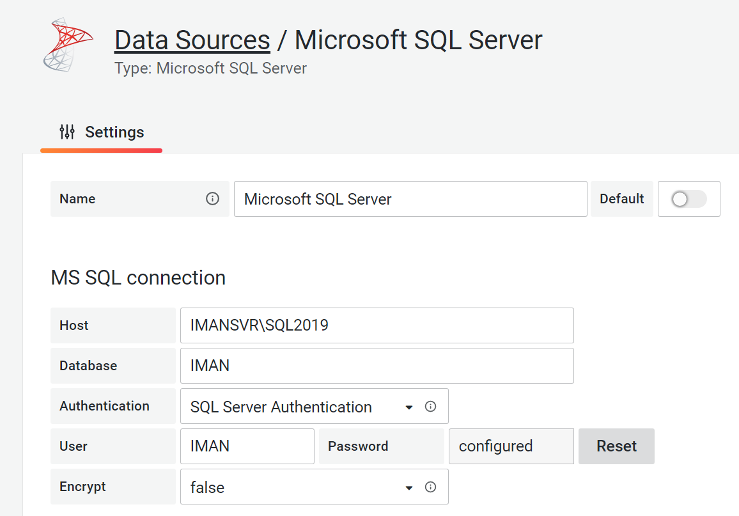Click the Microsoft SQL Server logo icon
Image resolution: width=739 pixels, height=516 pixels.
(x=68, y=43)
